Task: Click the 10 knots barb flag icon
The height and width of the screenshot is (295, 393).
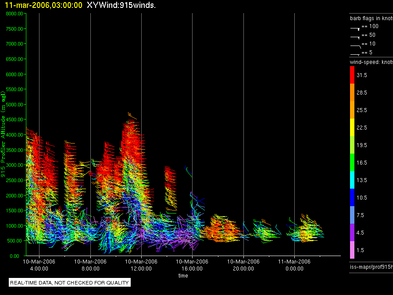Action: click(x=355, y=46)
